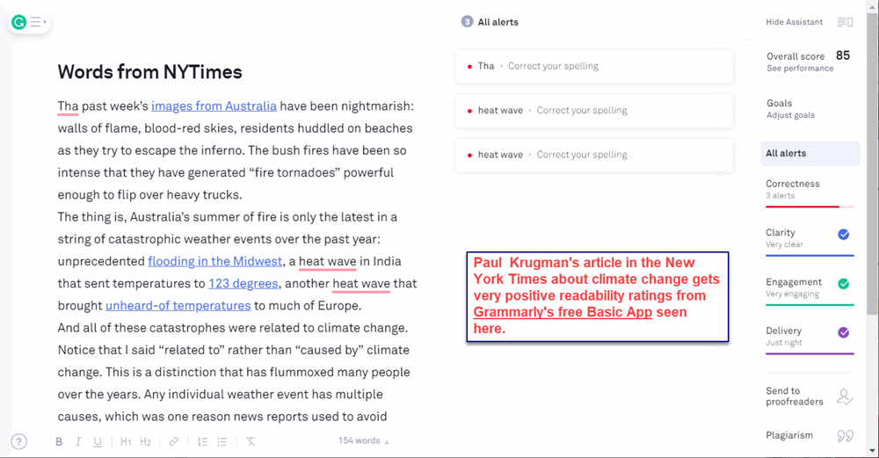Apply Heading 2 style

point(145,442)
